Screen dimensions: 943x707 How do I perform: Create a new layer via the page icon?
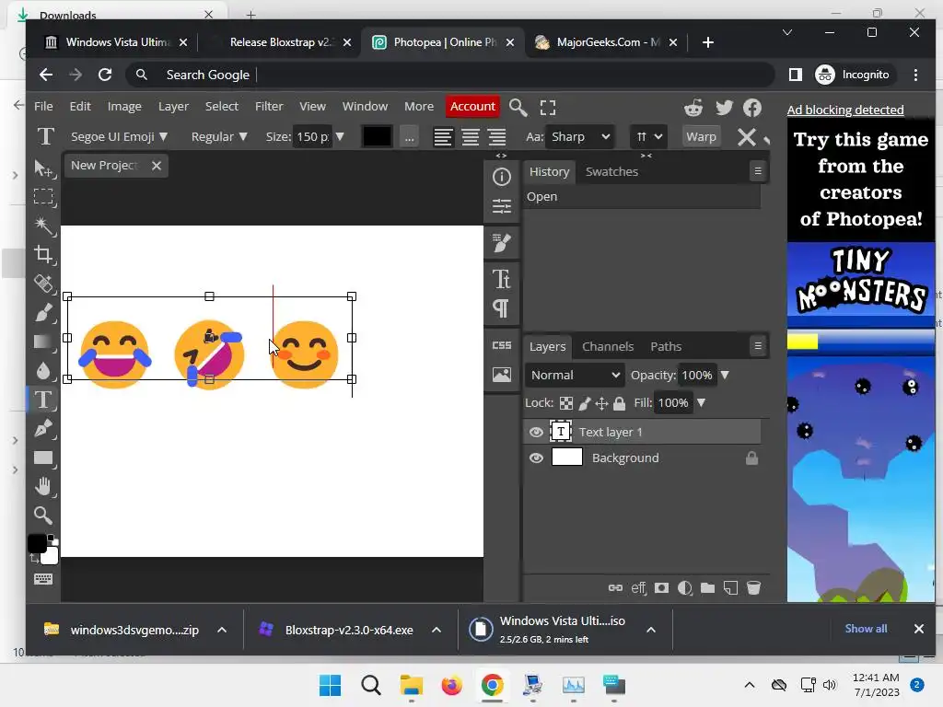click(x=730, y=587)
